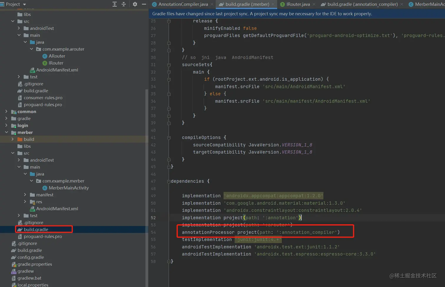Fold the if block at line 33
This screenshot has width=445, height=287.
tap(169, 79)
